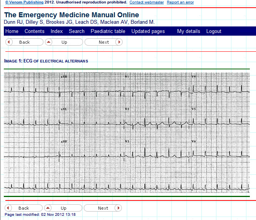The width and height of the screenshot is (256, 220).
Task: Click the V3 lead label on ECG
Action: point(127,141)
